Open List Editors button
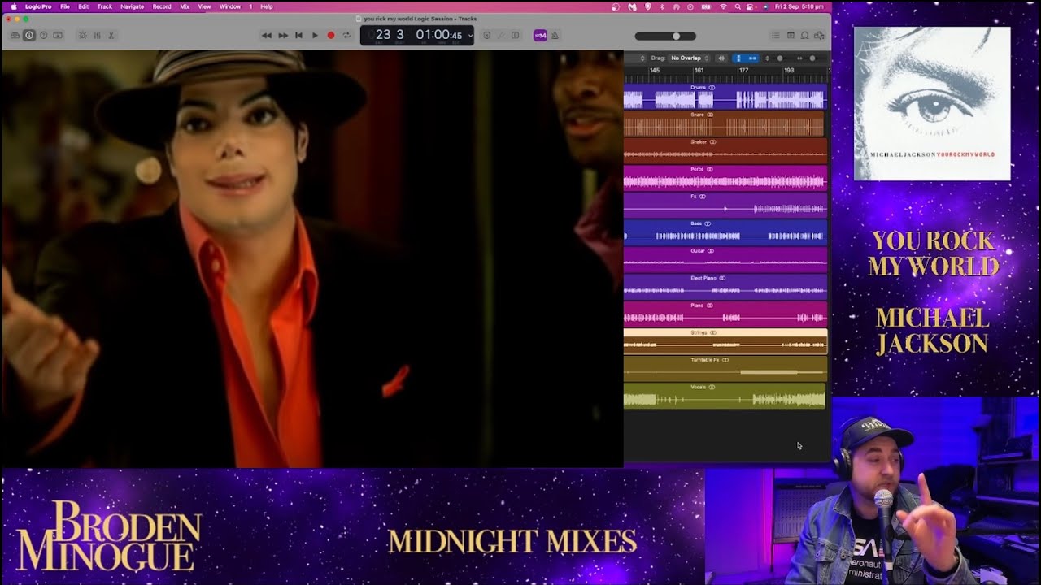Screen dimensions: 1041x585 775,36
